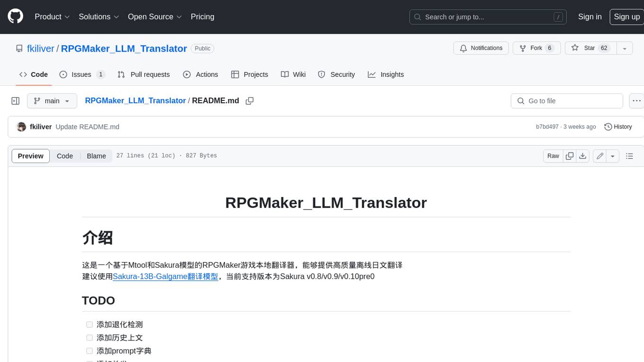Copy raw file contents icon
Viewport: 644px width, 362px height.
click(570, 156)
